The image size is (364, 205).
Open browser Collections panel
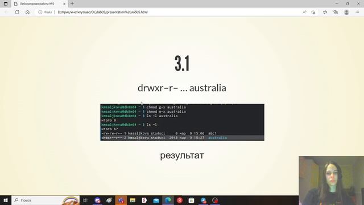[336, 12]
